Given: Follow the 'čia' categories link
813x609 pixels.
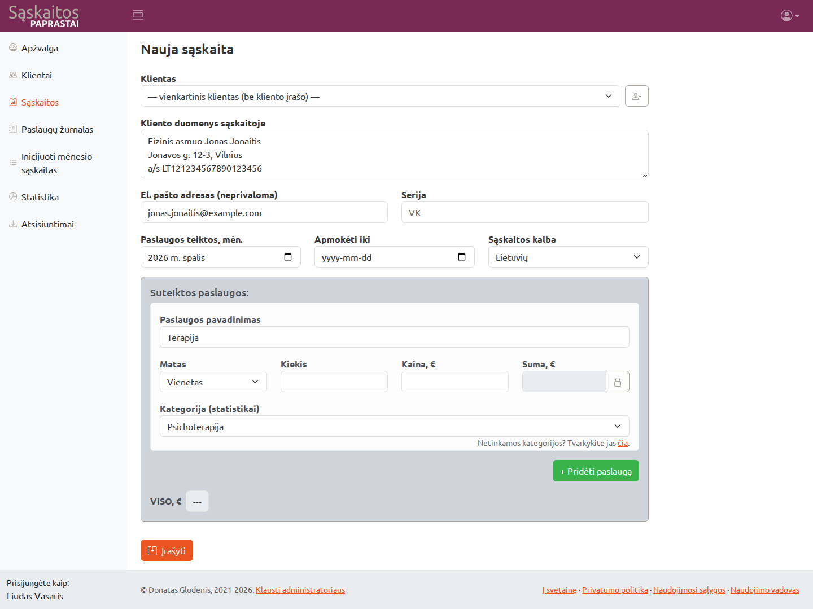Looking at the screenshot, I should point(623,443).
